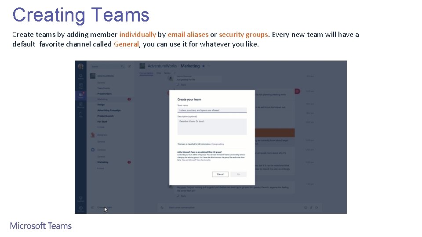Click the orange 'email aliases' text

pyautogui.click(x=188, y=35)
